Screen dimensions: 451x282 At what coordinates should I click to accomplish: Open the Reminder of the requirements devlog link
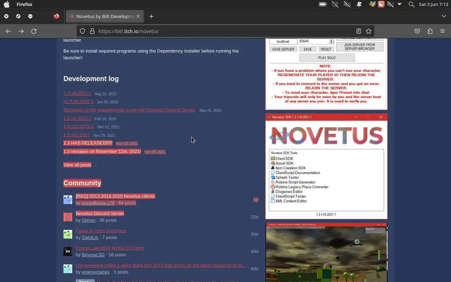[129, 110]
